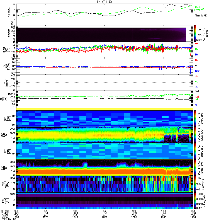Select the red Ne legend label
Image resolution: width=209 pixels, height=223 pixels.
click(197, 60)
